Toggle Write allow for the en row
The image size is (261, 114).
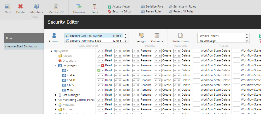click(116, 70)
